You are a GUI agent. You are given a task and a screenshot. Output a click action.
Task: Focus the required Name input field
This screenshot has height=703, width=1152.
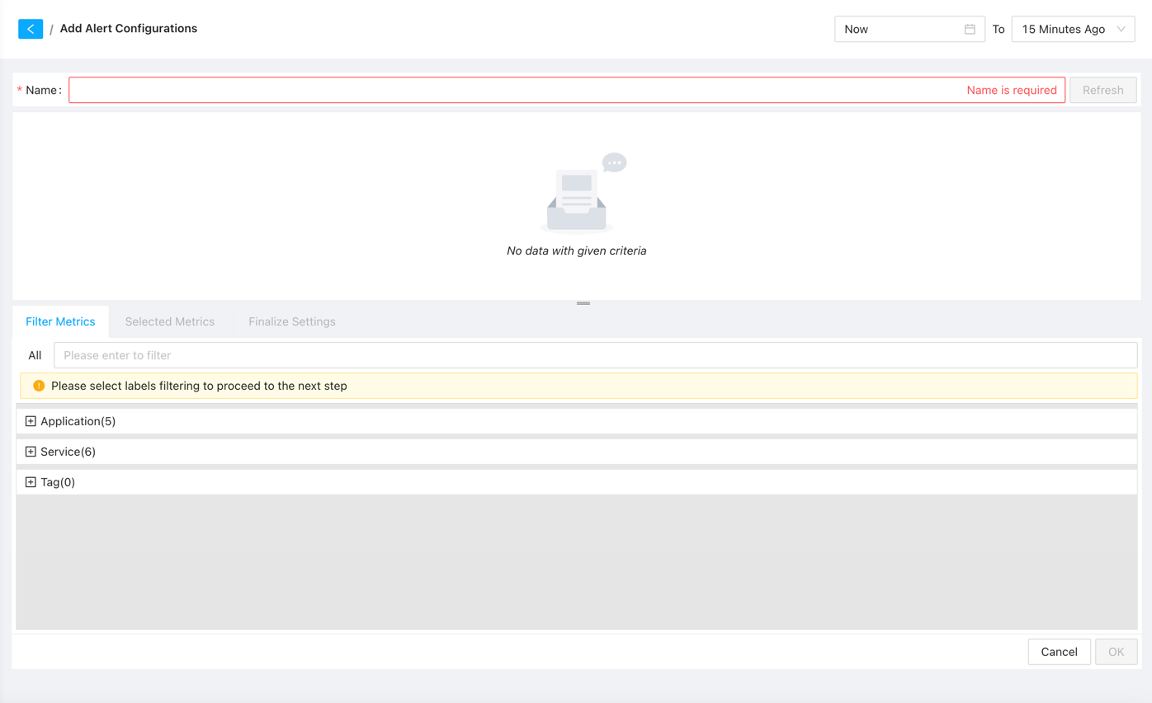tap(512, 90)
